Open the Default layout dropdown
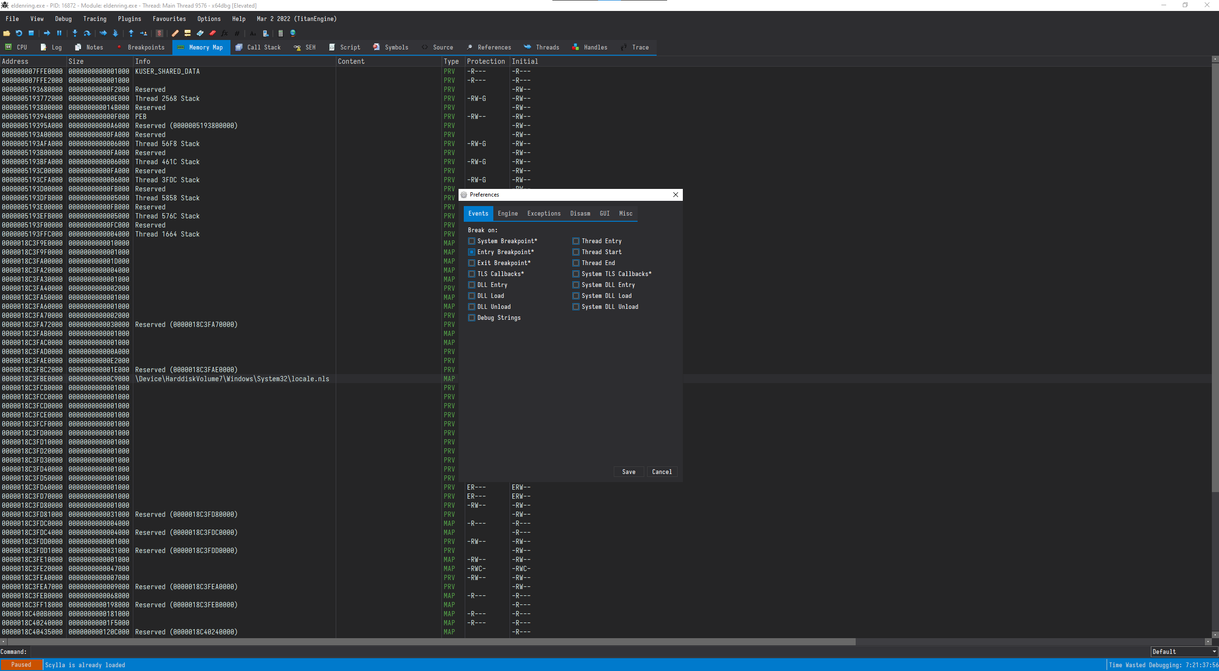Image resolution: width=1219 pixels, height=671 pixels. pos(1184,651)
